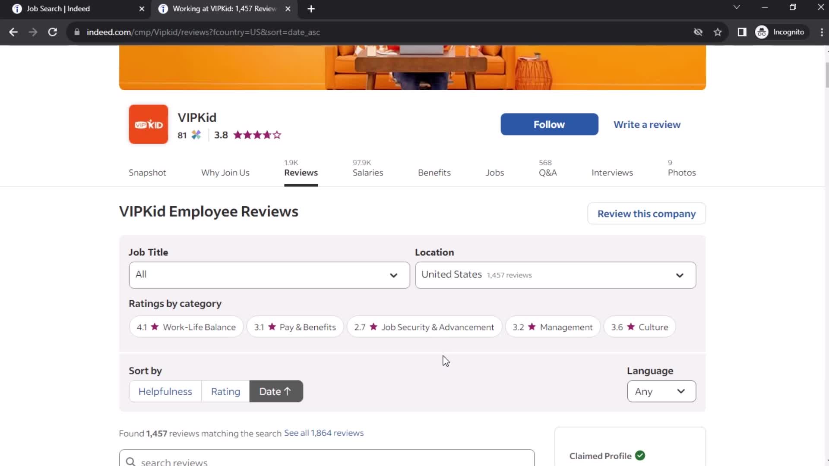Click the VIPKid company name heading

(x=197, y=117)
